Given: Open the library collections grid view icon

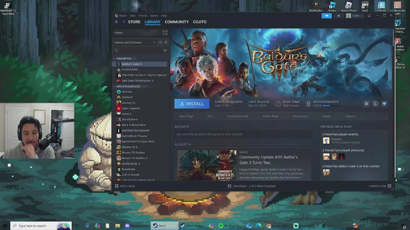Looking at the screenshot, I should click(165, 33).
